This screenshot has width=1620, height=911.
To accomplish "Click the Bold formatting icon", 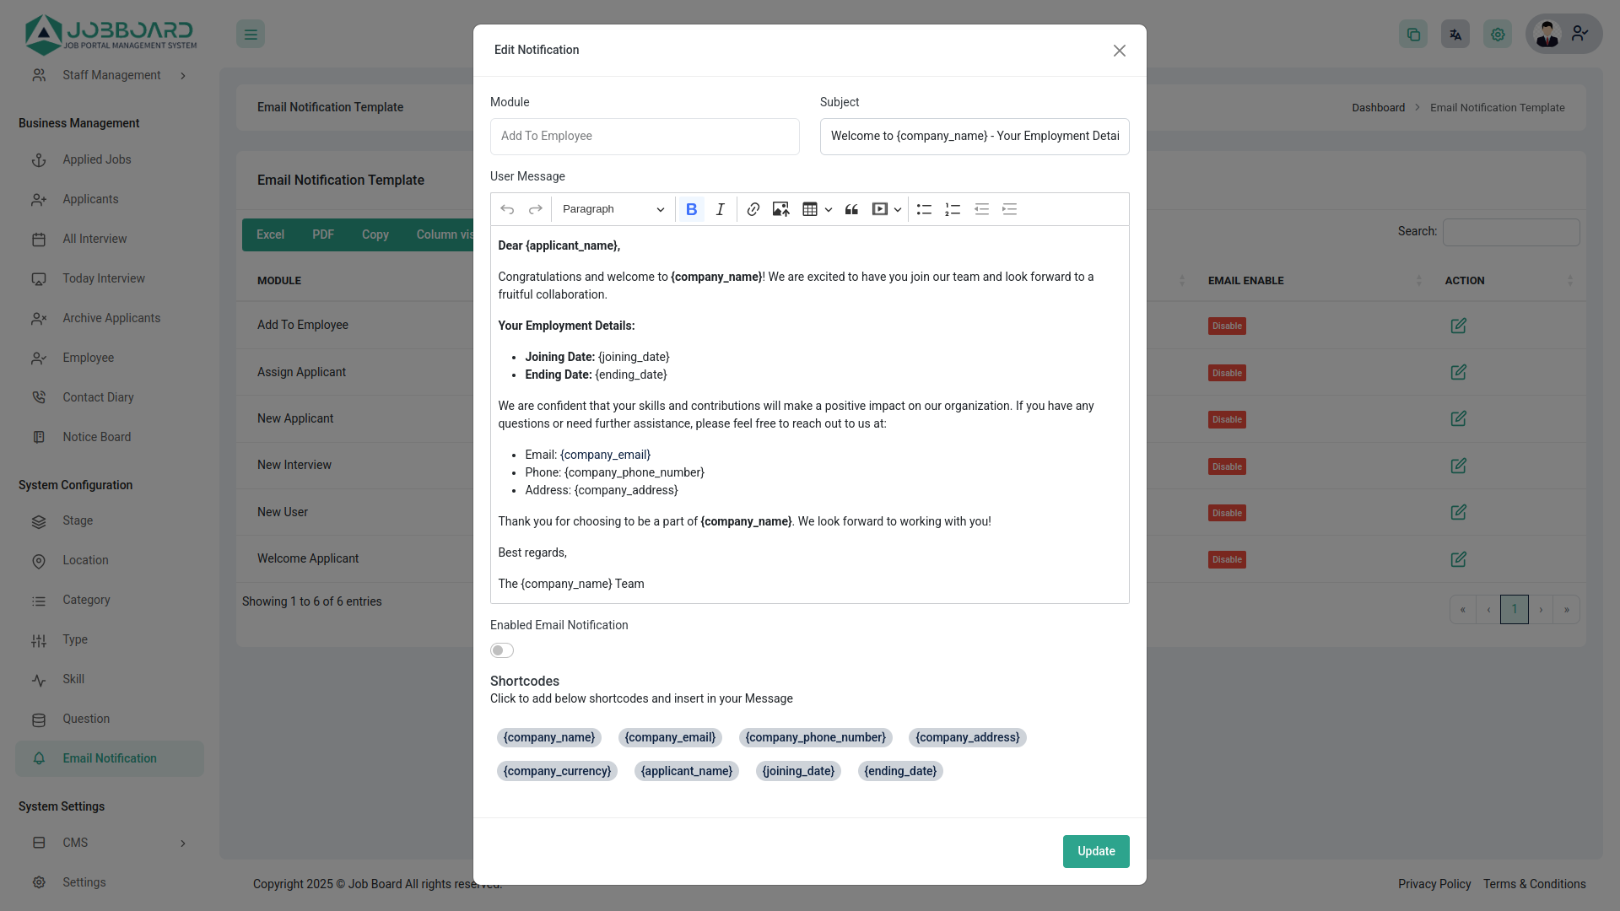I will point(691,209).
